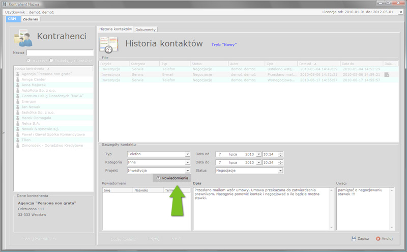The width and height of the screenshot is (407, 252).
Task: Select contact row dated 2010-06-17 14:55:57
Action: tap(249, 80)
